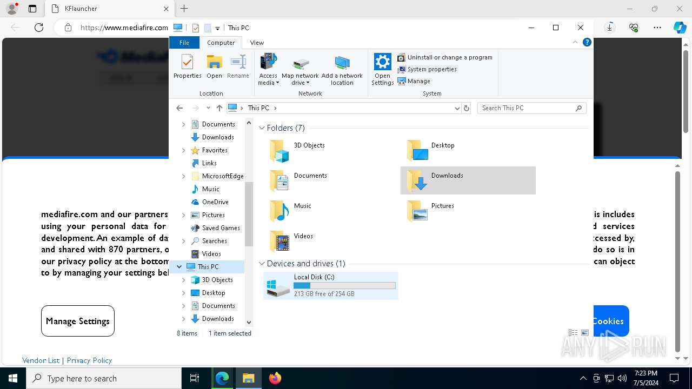Reload the page in Edge
Screen dimensions: 692x389
point(38,28)
